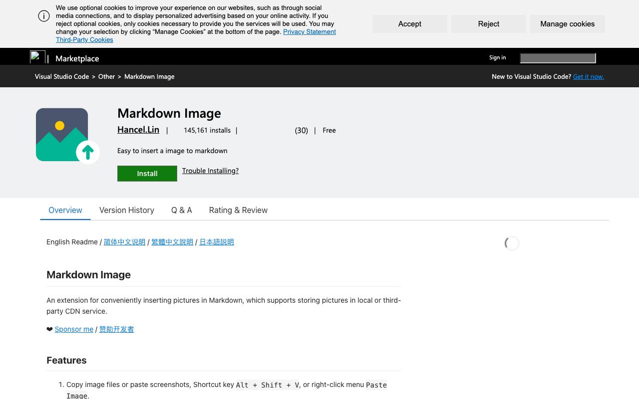Viewport: 639px width, 399px height.
Task: Open the 日本語説明 readme link
Action: 217,242
